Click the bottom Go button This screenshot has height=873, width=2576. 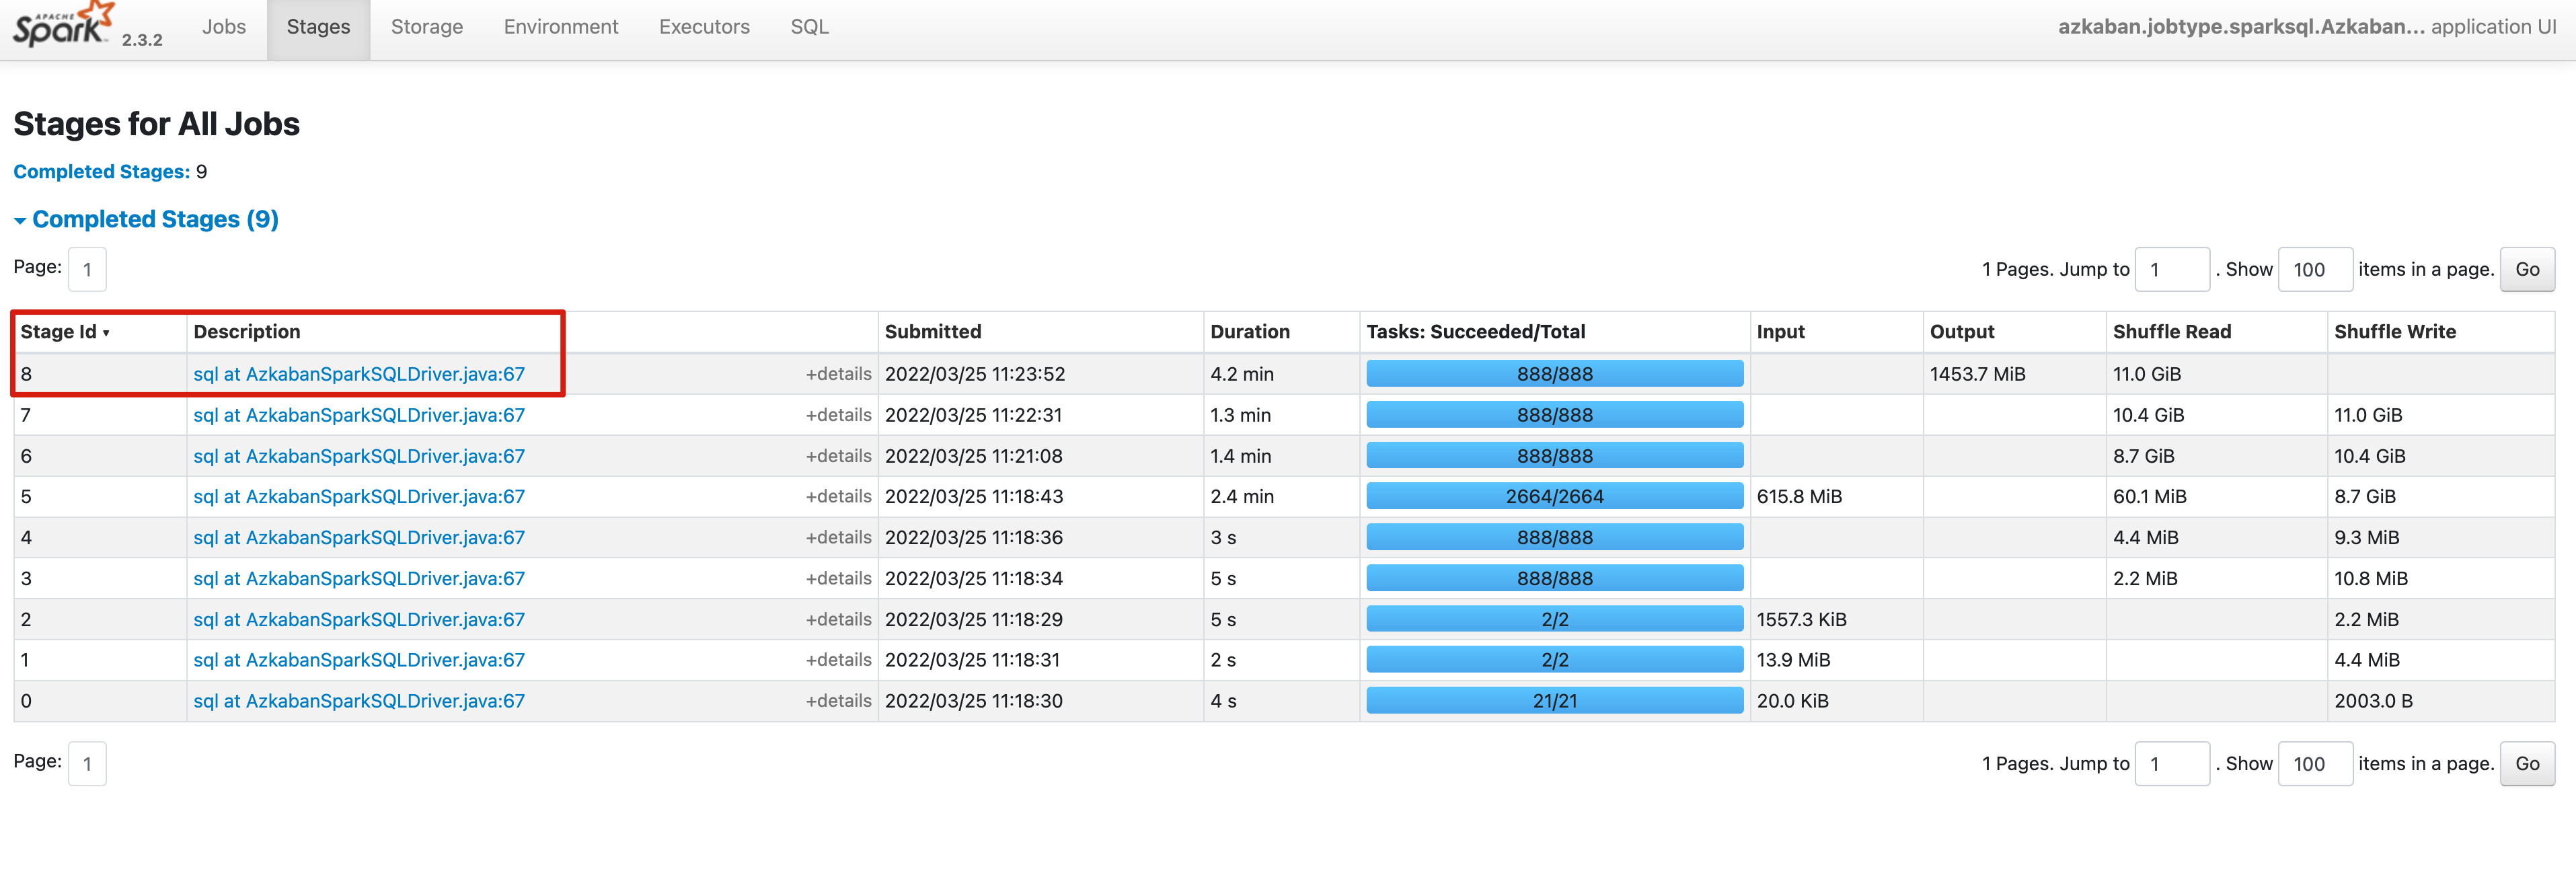click(2526, 764)
